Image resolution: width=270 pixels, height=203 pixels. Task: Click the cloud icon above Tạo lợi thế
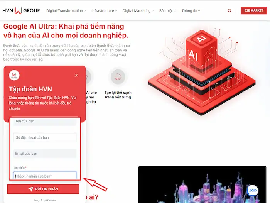(x=117, y=77)
